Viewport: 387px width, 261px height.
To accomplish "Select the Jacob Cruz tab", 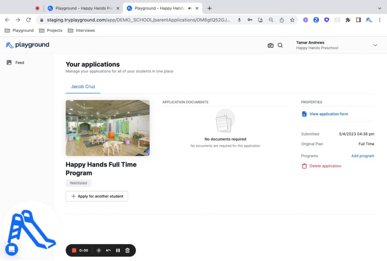I will click(x=83, y=87).
